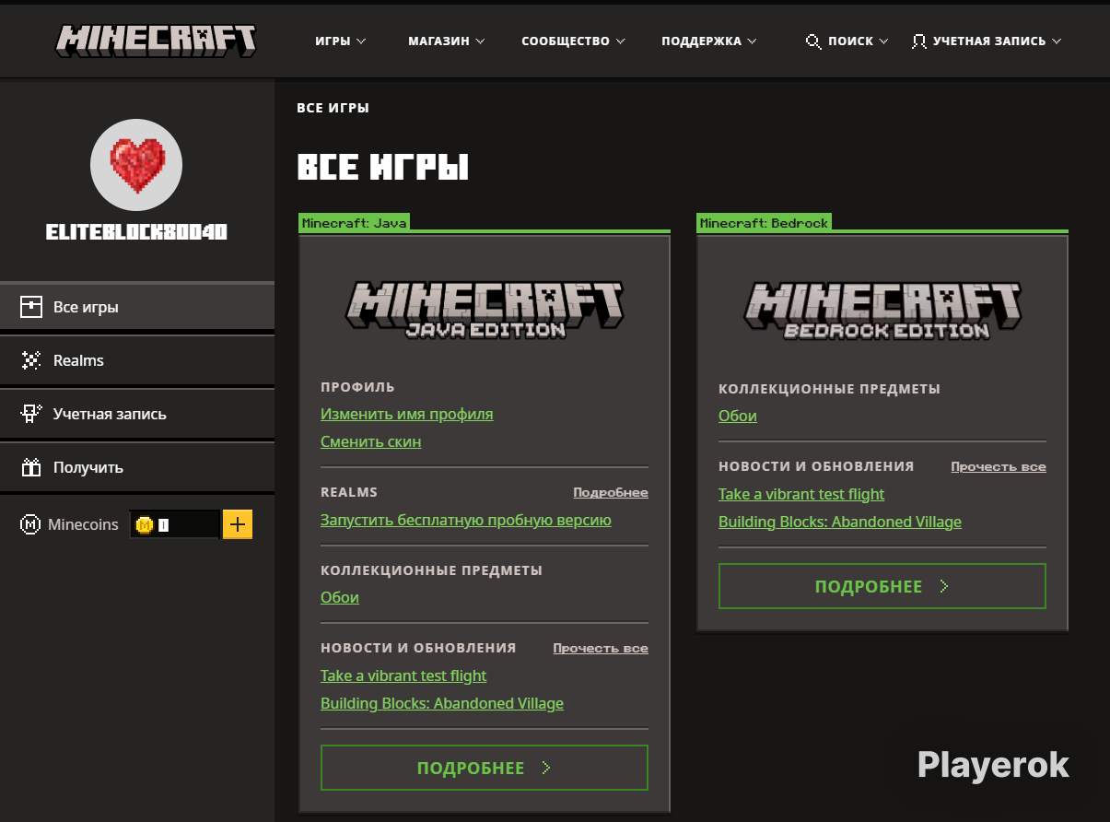Click the ВСЕ ИГРЫ breadcrumb
Image resolution: width=1110 pixels, height=822 pixels.
tap(333, 108)
